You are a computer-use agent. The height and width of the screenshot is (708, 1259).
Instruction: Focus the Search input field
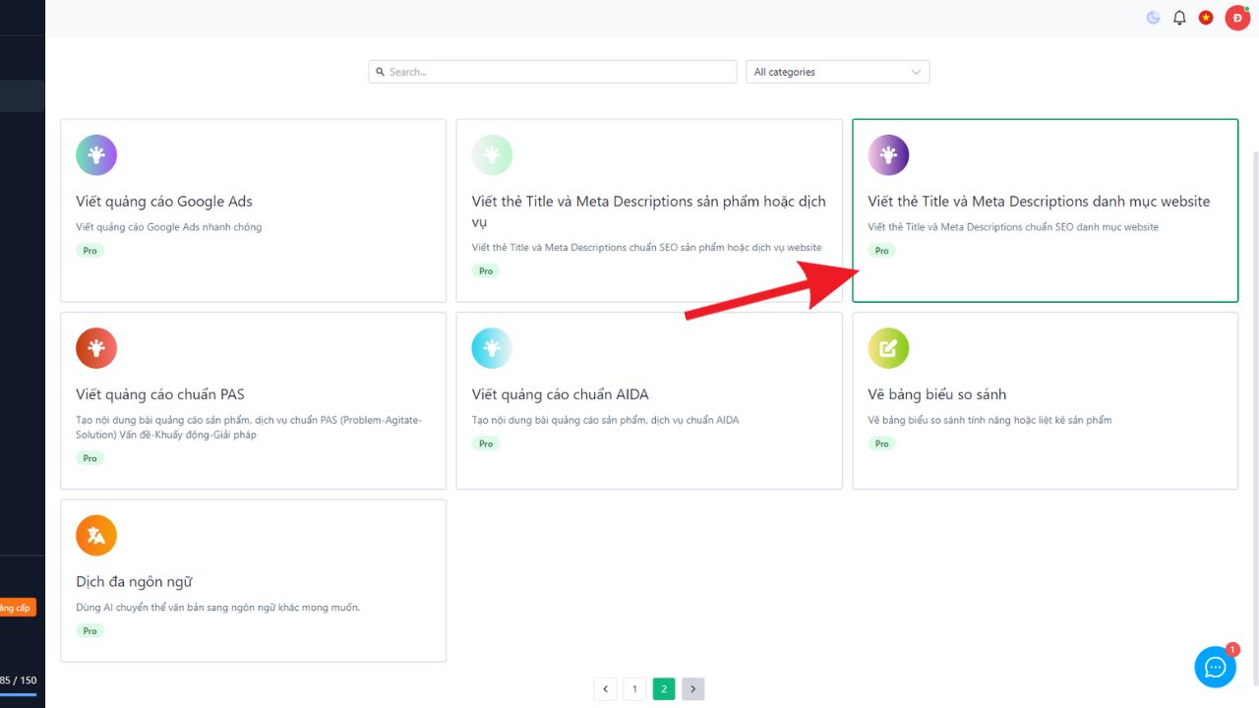click(553, 72)
